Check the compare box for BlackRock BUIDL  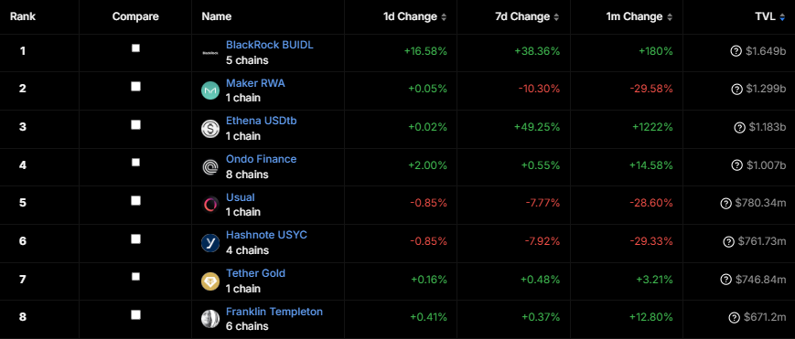135,48
